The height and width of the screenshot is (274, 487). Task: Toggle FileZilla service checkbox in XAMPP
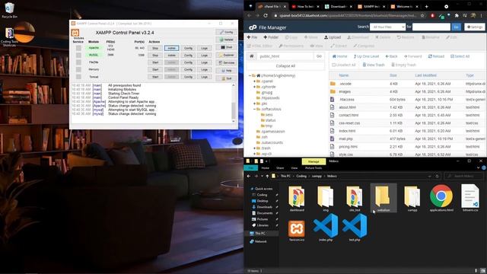point(78,62)
